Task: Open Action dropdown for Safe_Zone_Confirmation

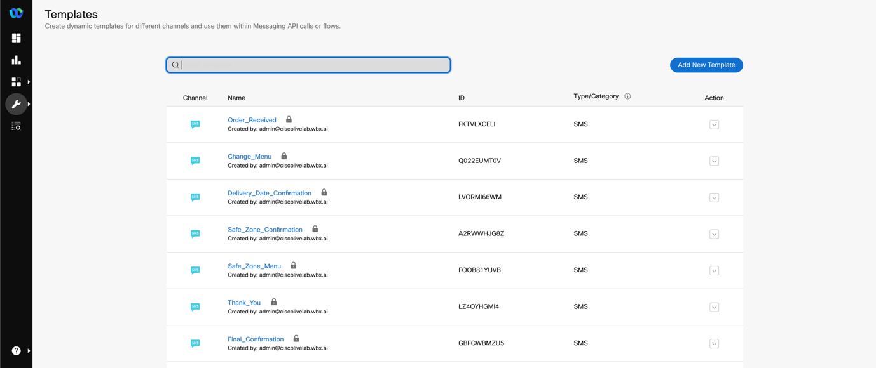Action: click(x=714, y=234)
